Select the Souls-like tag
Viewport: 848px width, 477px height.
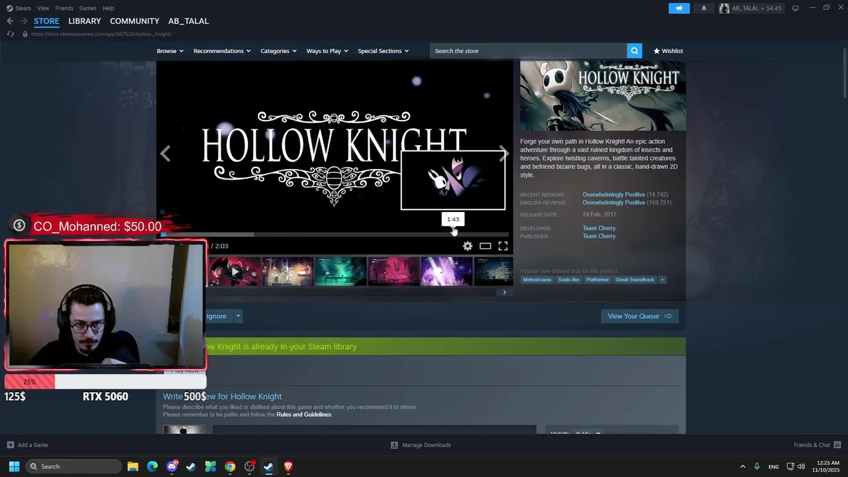[568, 280]
